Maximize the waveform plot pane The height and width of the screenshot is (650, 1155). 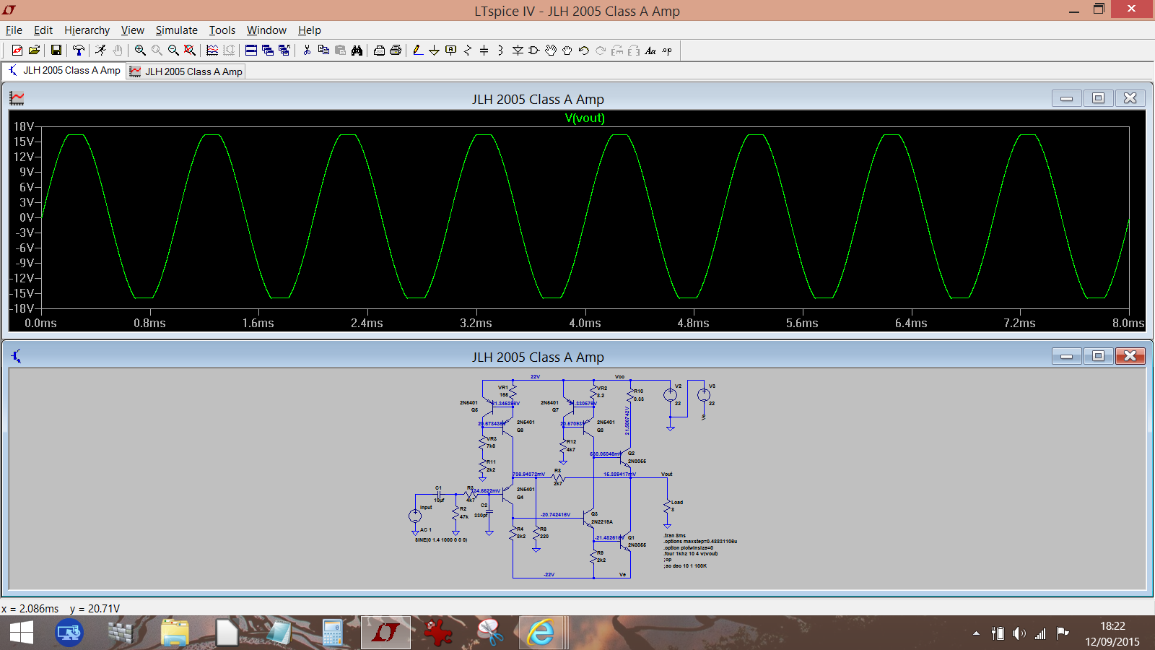1098,98
